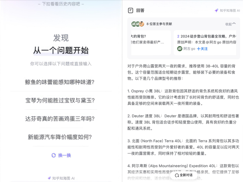Click the top-right 知乎知海图 AI sparkle label
This screenshot has height=182, width=243.
tap(227, 10)
